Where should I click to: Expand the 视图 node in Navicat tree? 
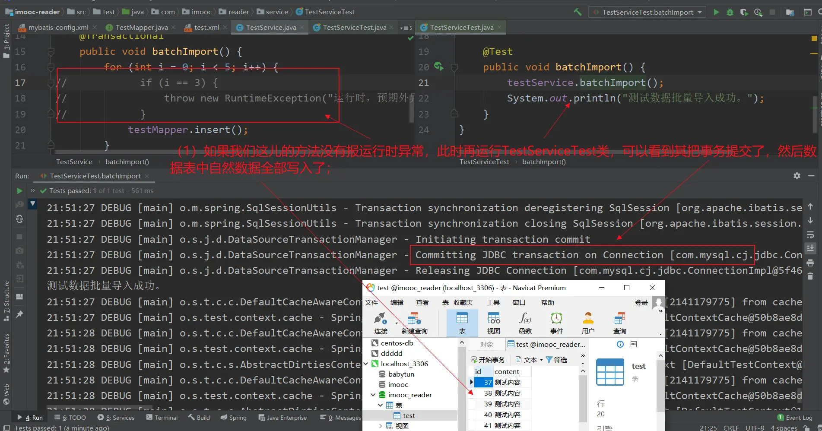pyautogui.click(x=380, y=426)
